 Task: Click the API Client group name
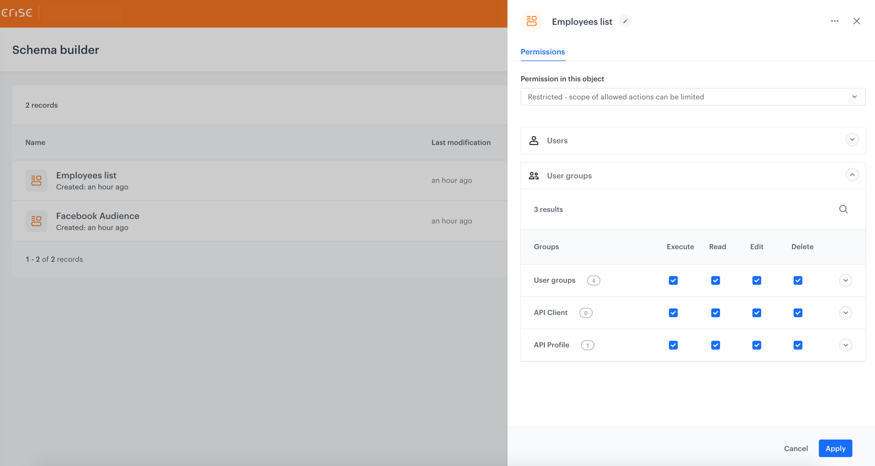click(550, 312)
